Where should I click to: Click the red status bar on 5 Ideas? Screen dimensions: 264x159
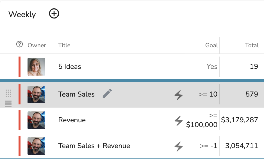point(20,67)
